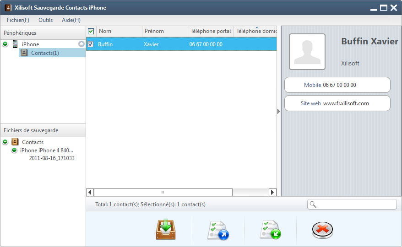Open the Outils menu
Image resolution: width=402 pixels, height=247 pixels.
[45, 20]
